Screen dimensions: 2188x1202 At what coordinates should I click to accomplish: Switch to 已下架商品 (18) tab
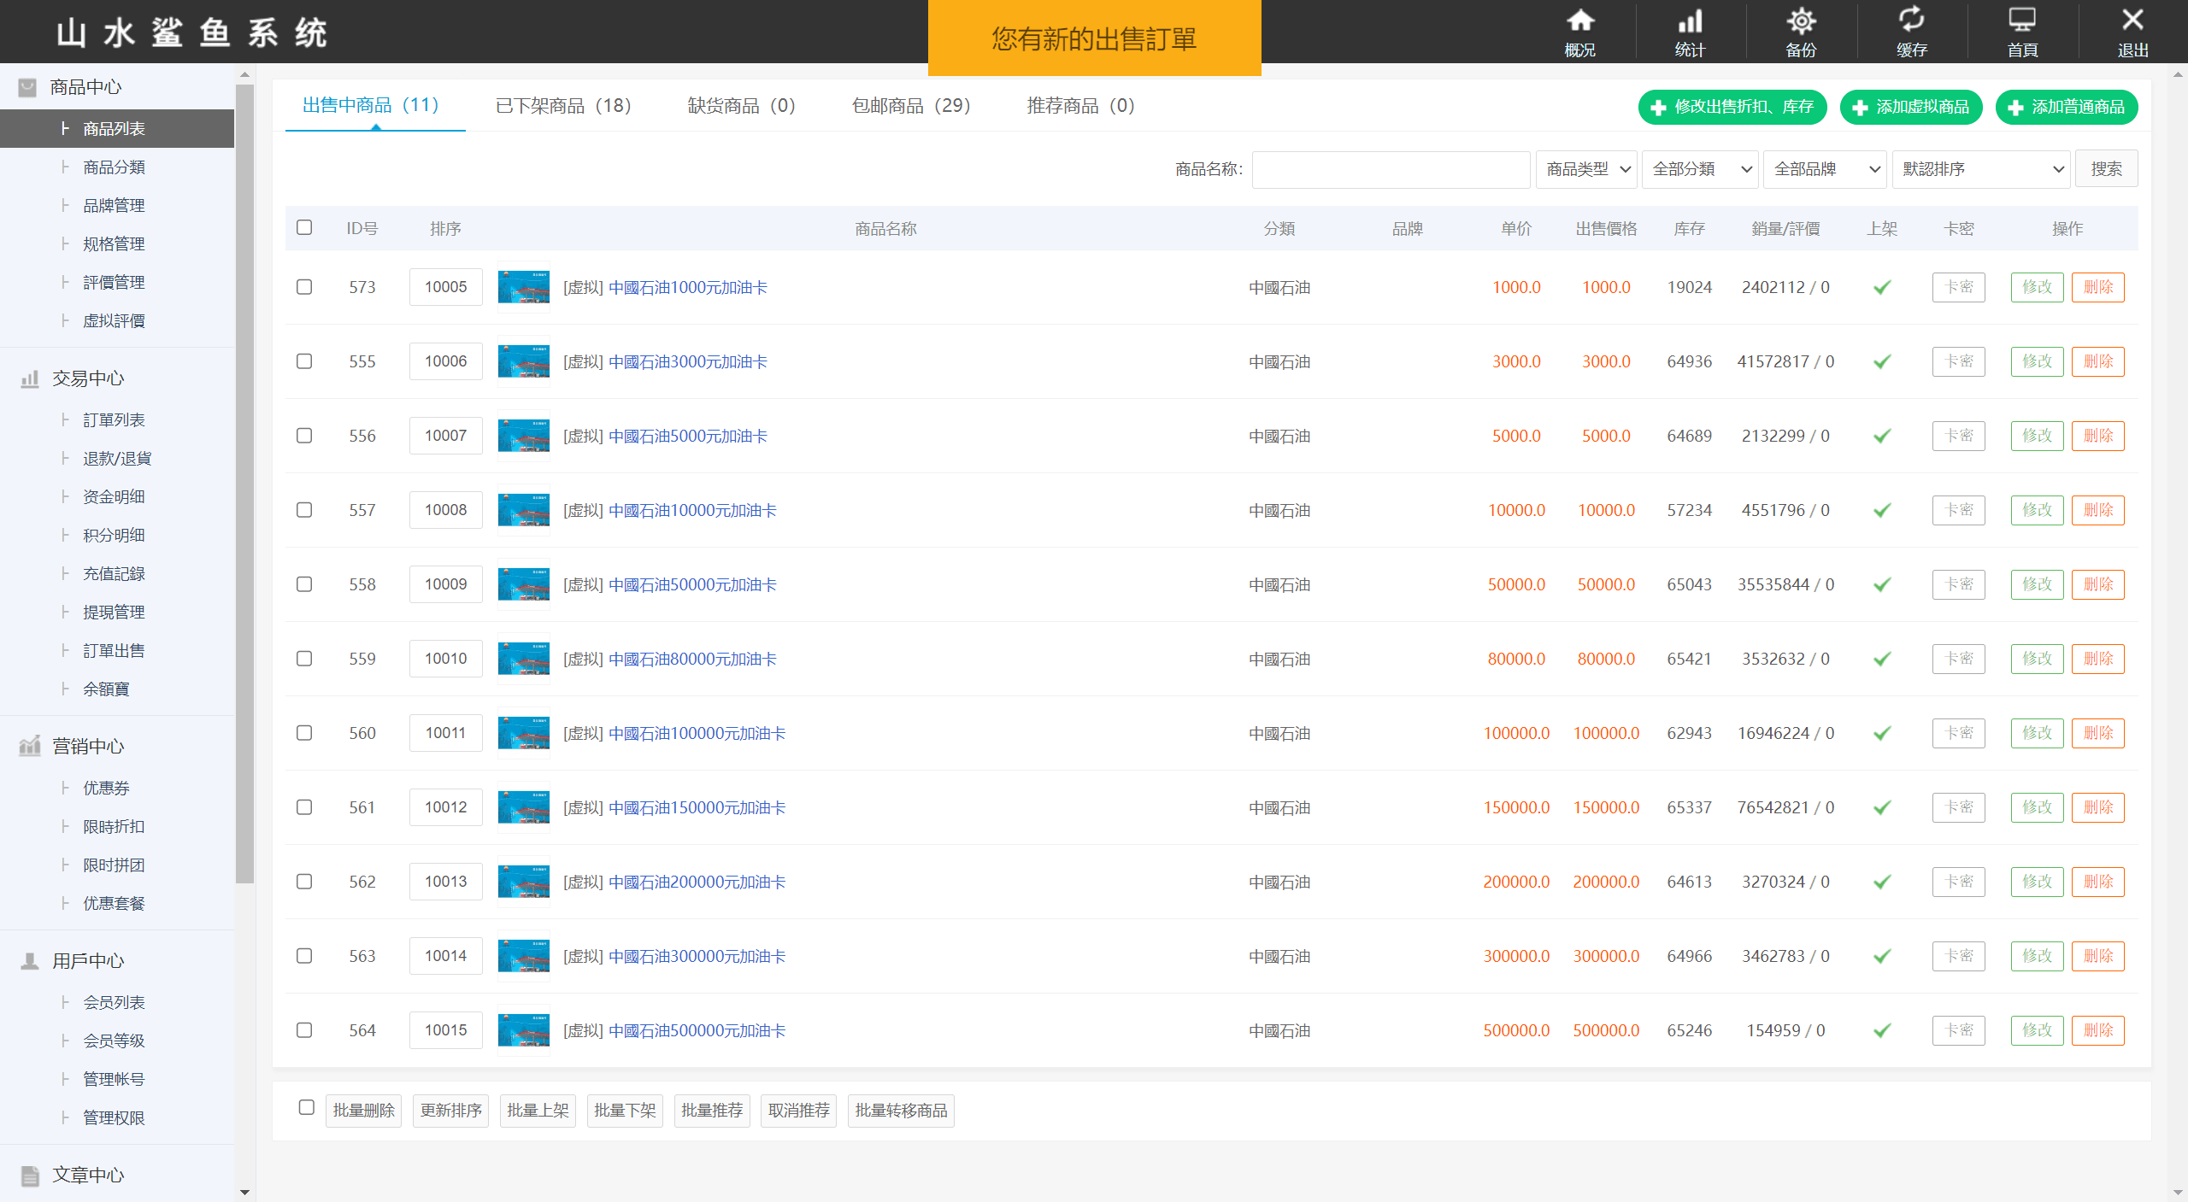[x=563, y=106]
